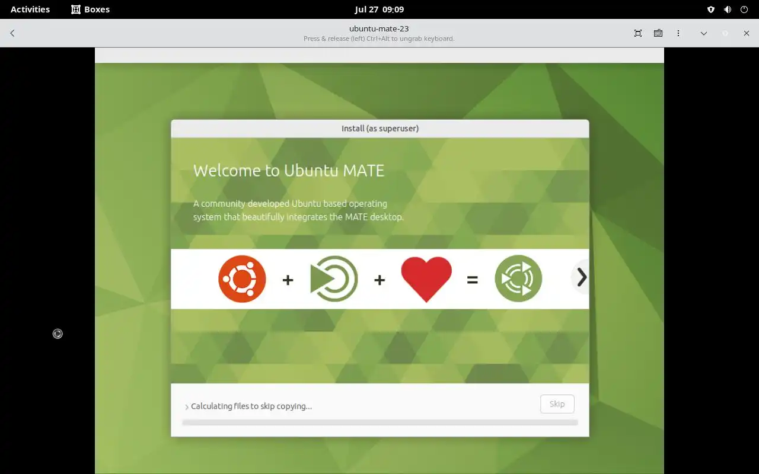Go back to the Boxes overview
759x474 pixels.
tap(12, 33)
